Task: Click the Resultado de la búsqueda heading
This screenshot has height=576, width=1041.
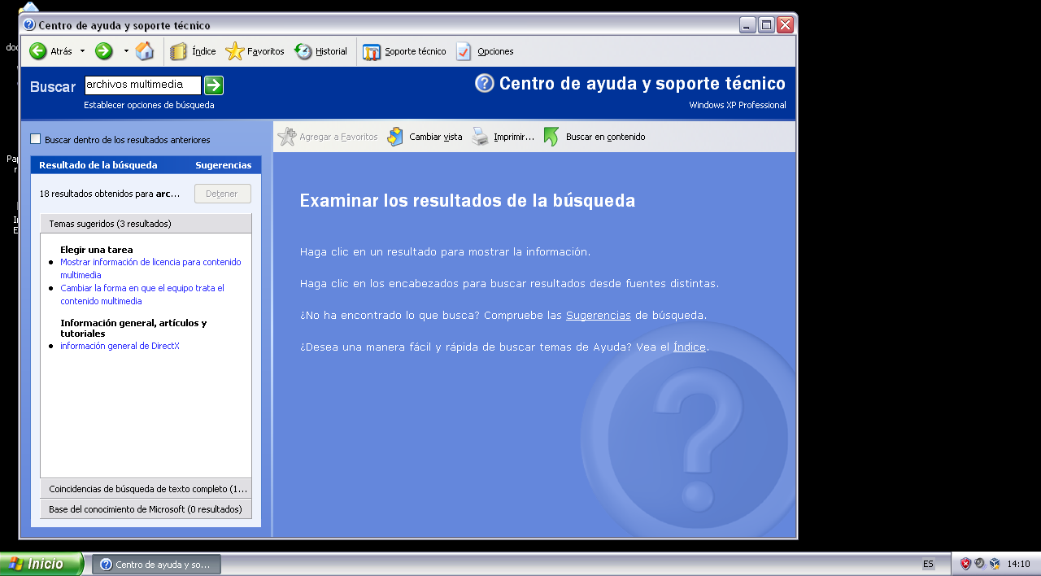Action: click(x=98, y=165)
